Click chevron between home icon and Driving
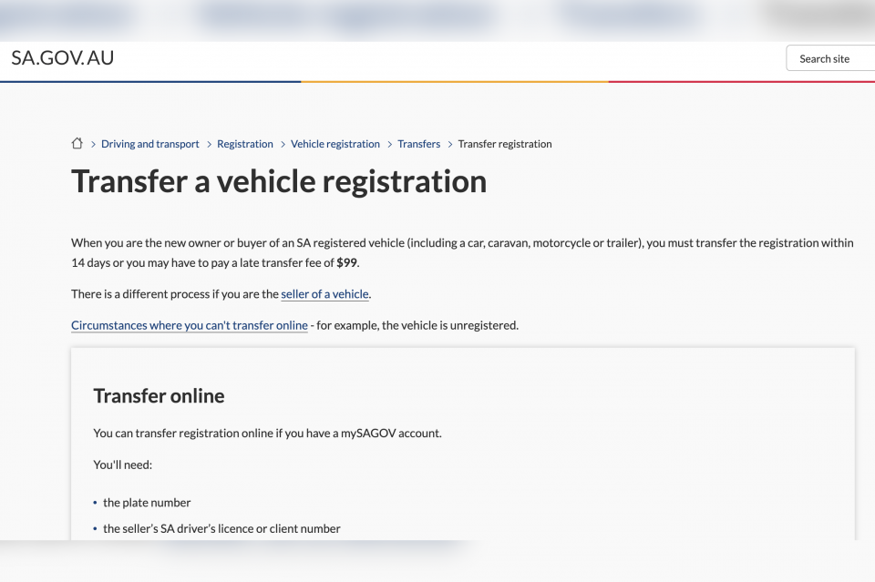This screenshot has width=875, height=582. click(93, 145)
